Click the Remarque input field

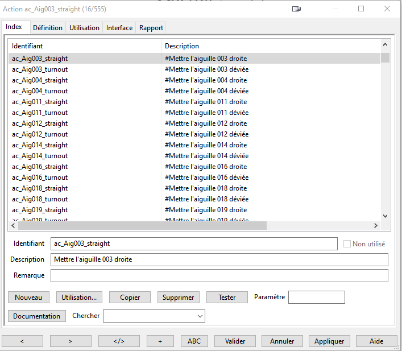(x=219, y=276)
